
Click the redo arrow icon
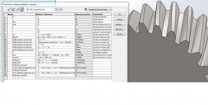(x=61, y=10)
